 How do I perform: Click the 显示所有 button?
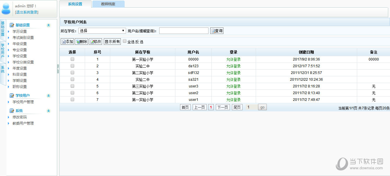(x=112, y=42)
